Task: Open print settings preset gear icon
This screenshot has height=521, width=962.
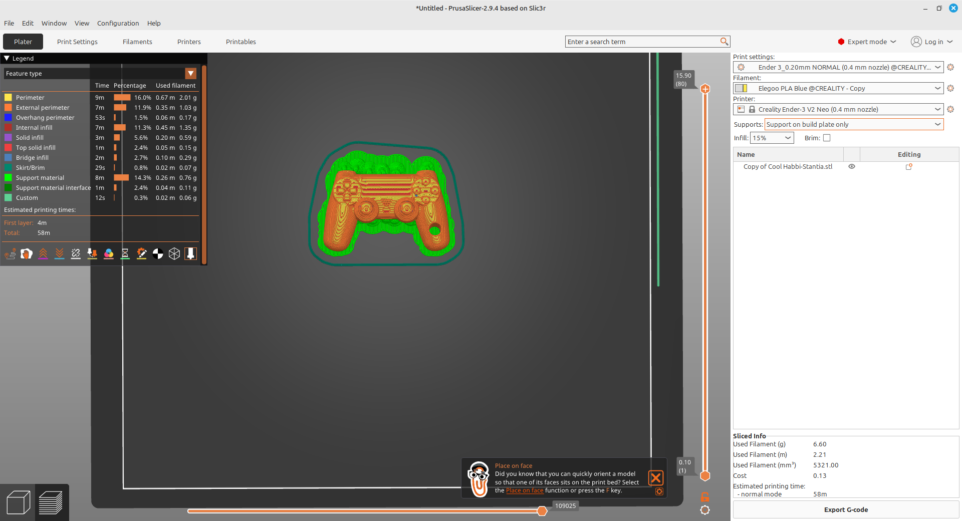Action: [x=950, y=67]
